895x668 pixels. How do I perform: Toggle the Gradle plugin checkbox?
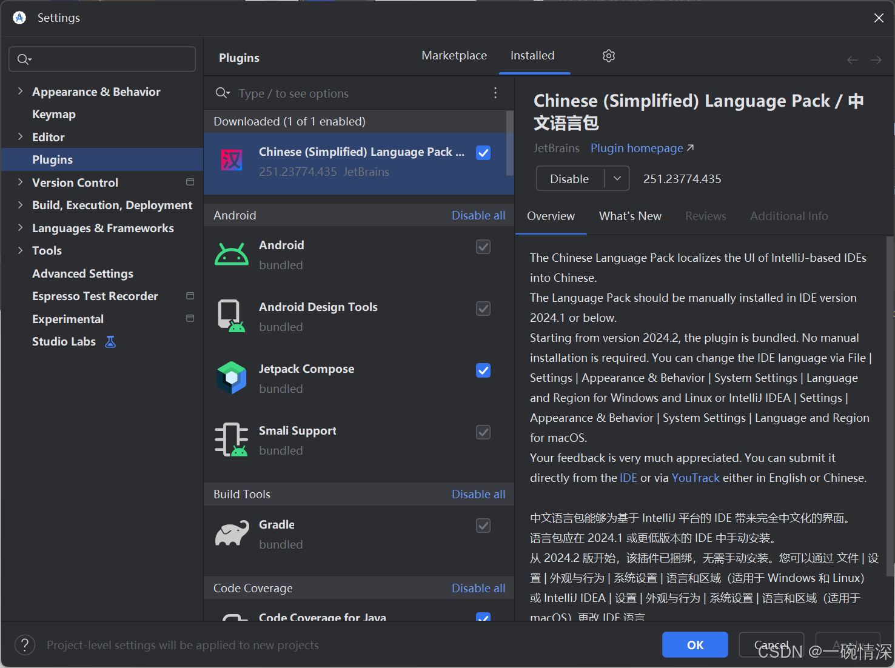point(483,526)
